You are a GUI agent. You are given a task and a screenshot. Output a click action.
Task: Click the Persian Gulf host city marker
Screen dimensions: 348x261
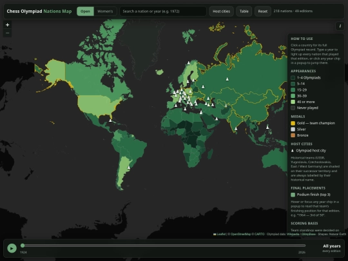(x=217, y=119)
